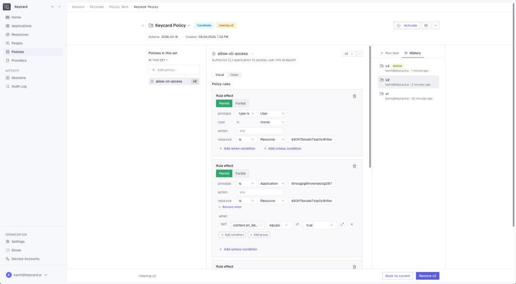Open more options next to v2 selector
This screenshot has width=516, height=284.
[360, 53]
